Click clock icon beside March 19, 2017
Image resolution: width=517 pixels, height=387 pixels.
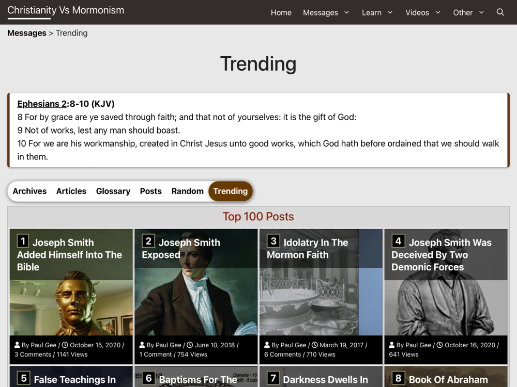tap(315, 345)
